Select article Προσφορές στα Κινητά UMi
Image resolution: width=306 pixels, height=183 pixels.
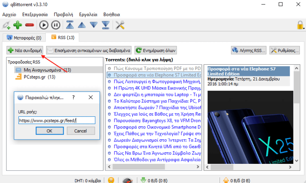(x=154, y=147)
